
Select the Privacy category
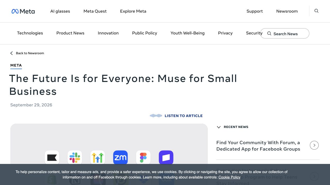pyautogui.click(x=225, y=33)
